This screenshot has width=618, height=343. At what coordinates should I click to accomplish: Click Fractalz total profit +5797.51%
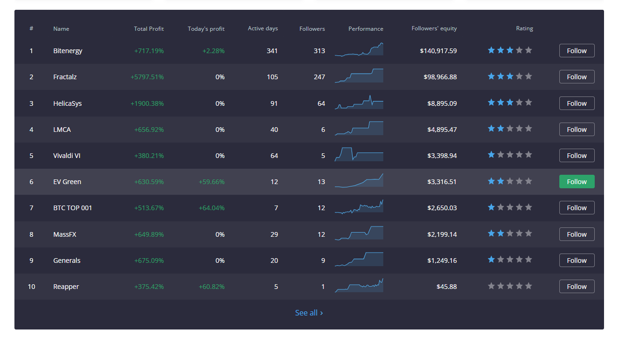pyautogui.click(x=147, y=77)
